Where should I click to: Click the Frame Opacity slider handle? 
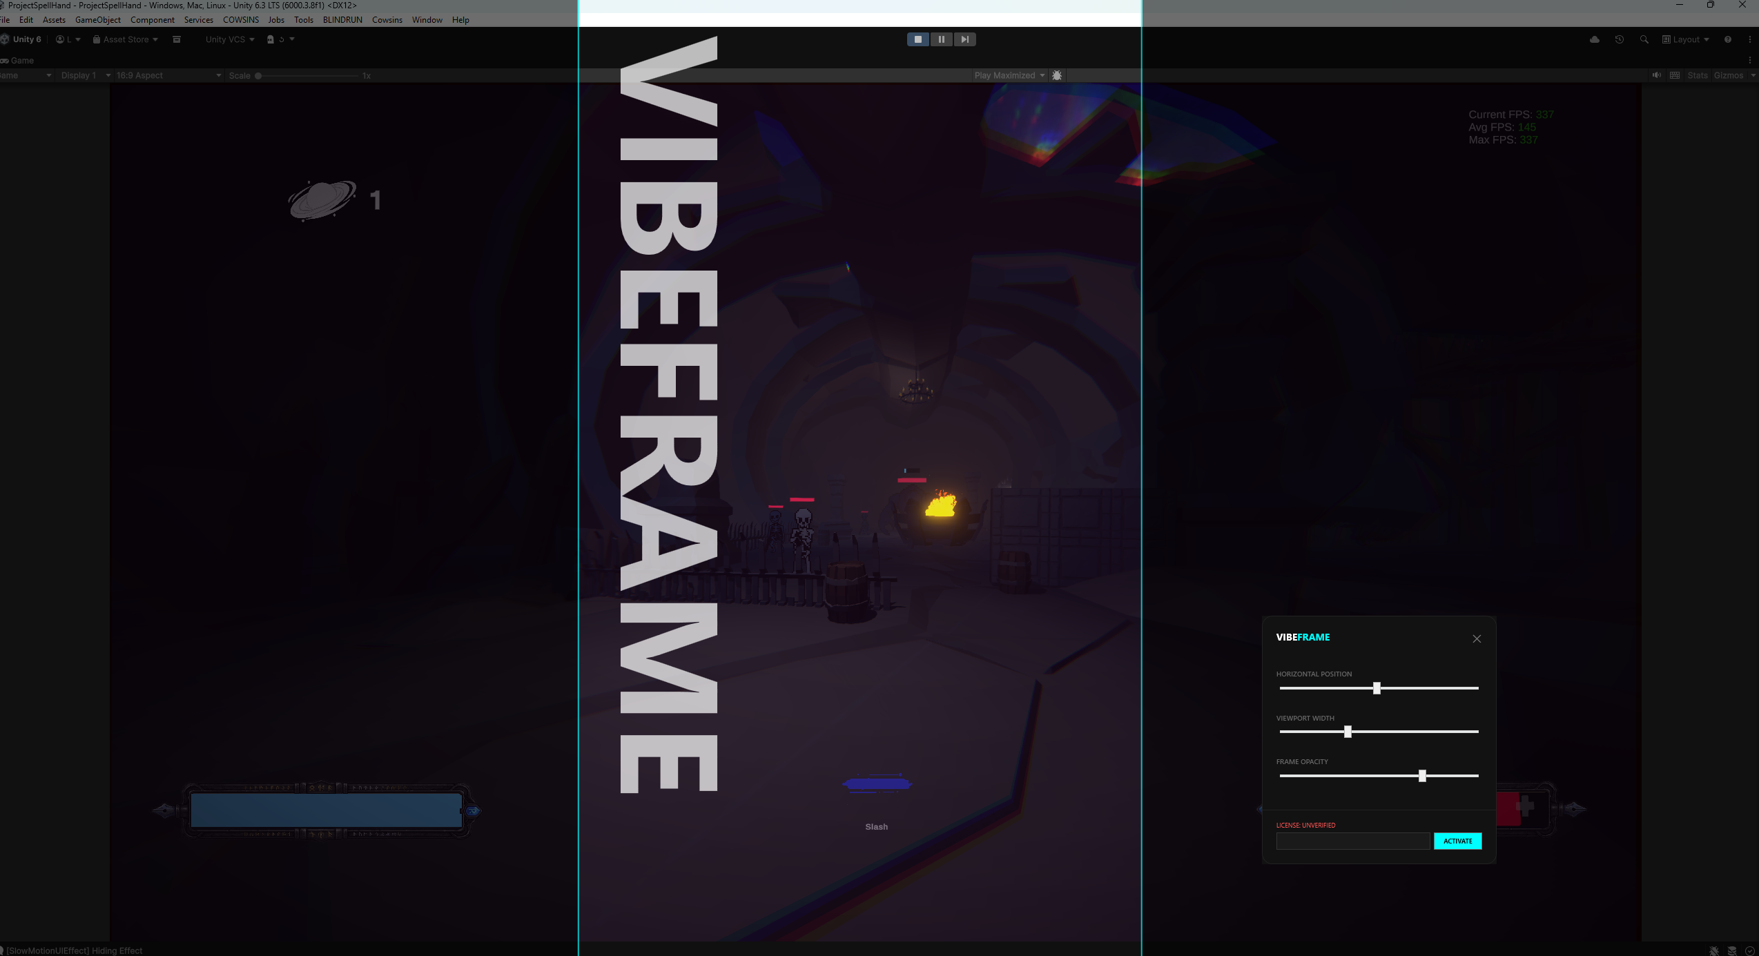(x=1422, y=776)
